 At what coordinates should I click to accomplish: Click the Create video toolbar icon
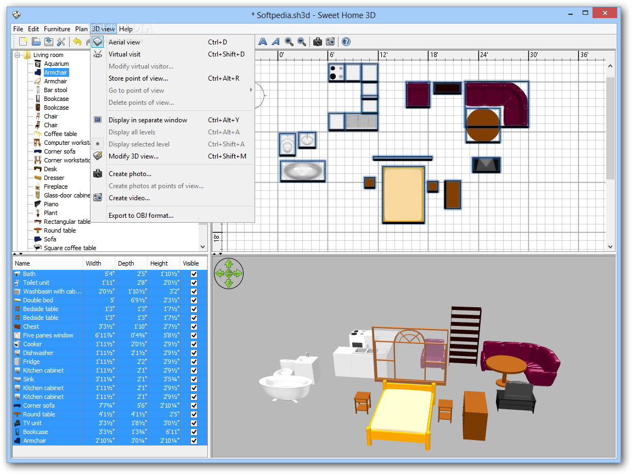coord(330,42)
